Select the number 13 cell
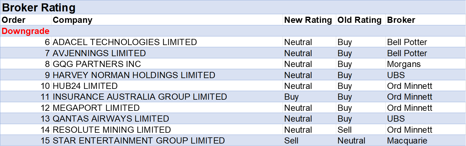 [45, 119]
